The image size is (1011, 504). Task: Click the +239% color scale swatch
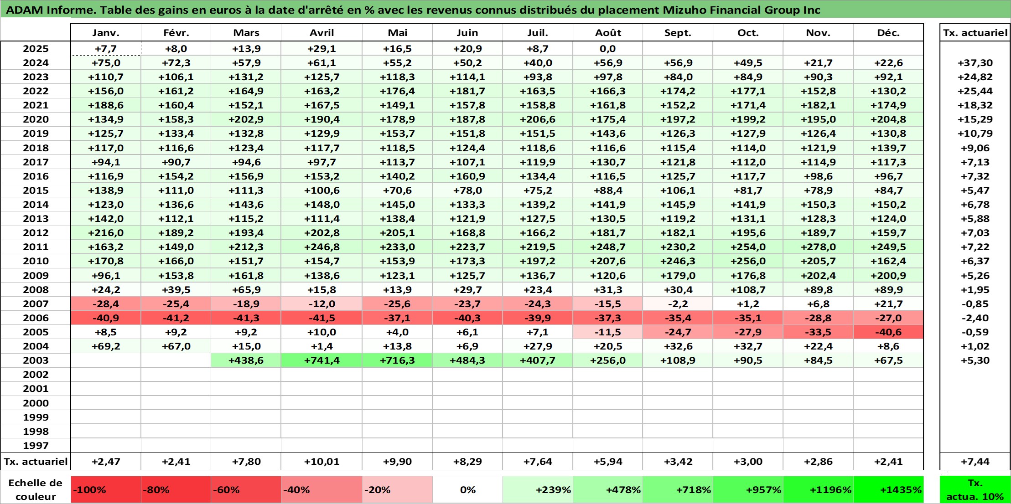pos(538,490)
